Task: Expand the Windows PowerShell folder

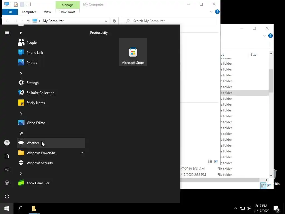Action: point(82,153)
